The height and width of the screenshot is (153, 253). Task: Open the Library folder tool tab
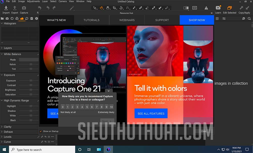point(2,19)
